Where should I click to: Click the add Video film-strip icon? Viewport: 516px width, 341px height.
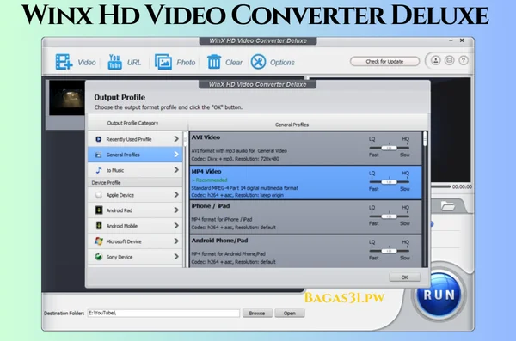coord(64,62)
